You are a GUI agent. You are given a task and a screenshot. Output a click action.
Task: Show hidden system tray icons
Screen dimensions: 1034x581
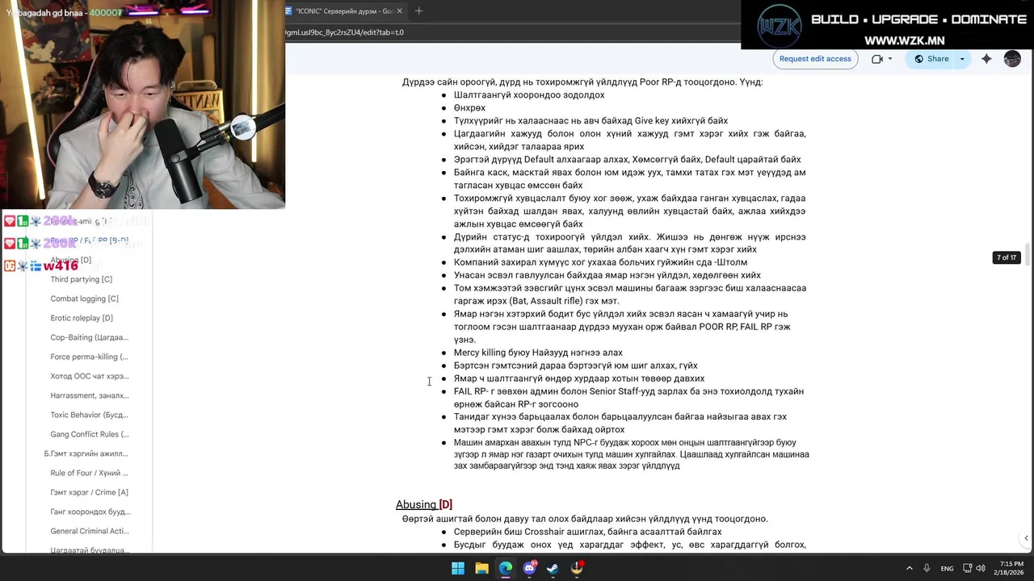[909, 568]
